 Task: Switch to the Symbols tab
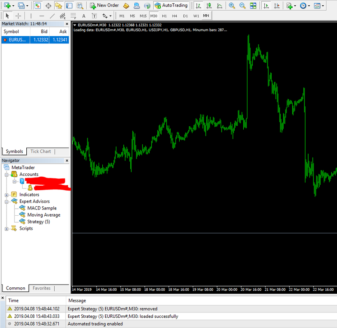(x=14, y=151)
